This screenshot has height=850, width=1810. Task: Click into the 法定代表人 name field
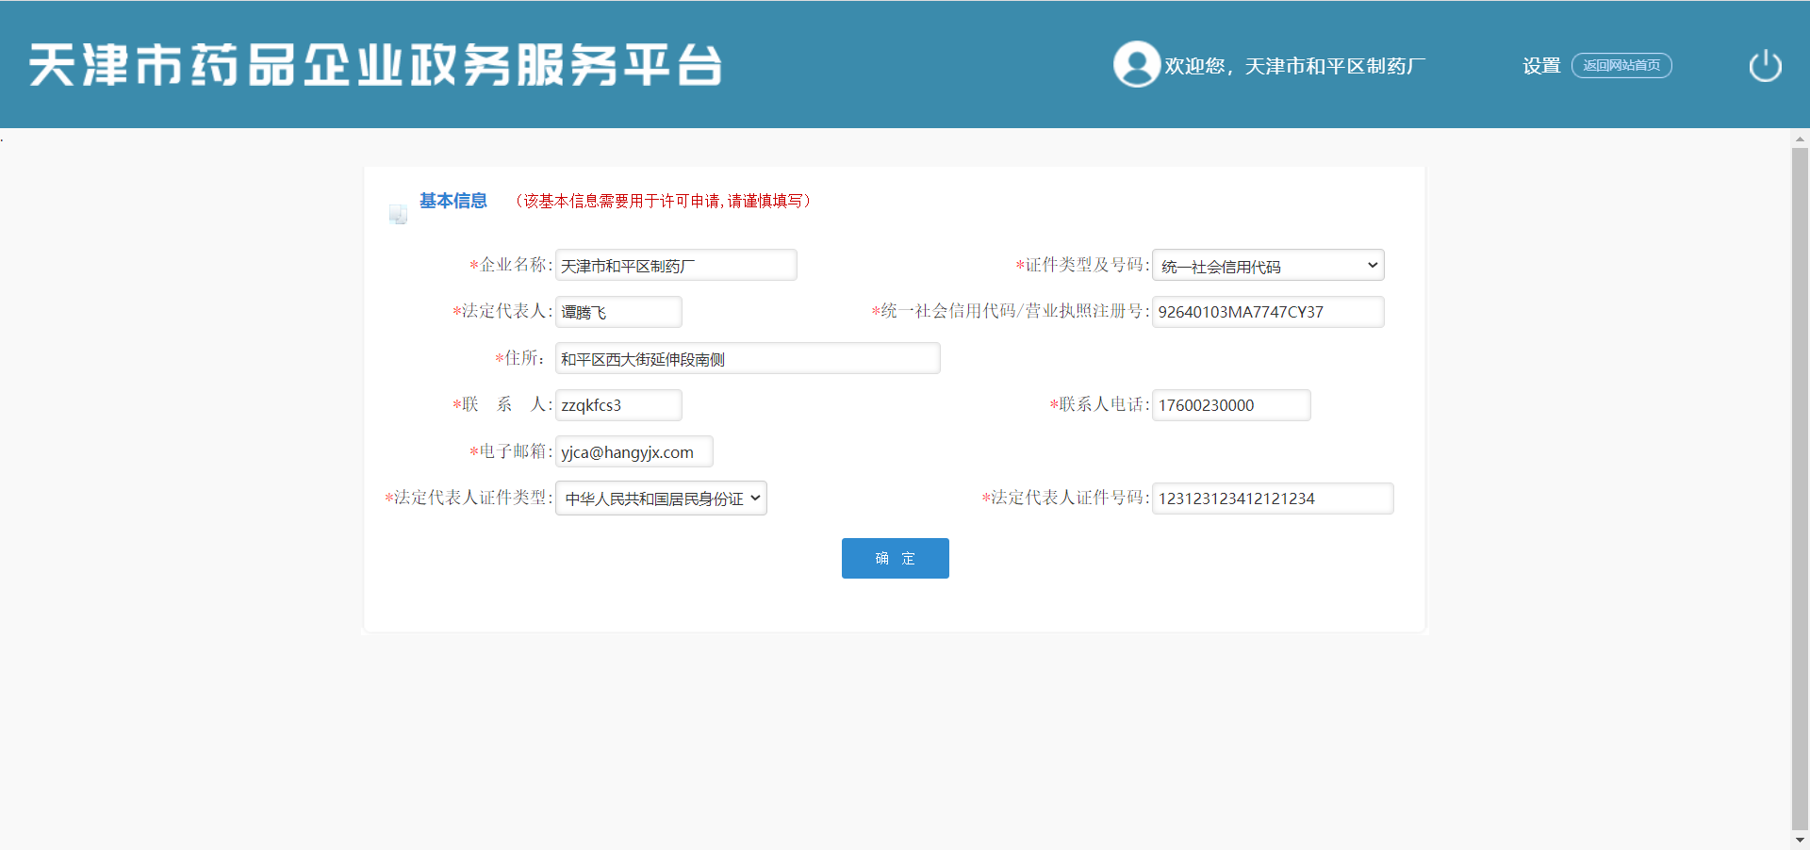(x=617, y=312)
